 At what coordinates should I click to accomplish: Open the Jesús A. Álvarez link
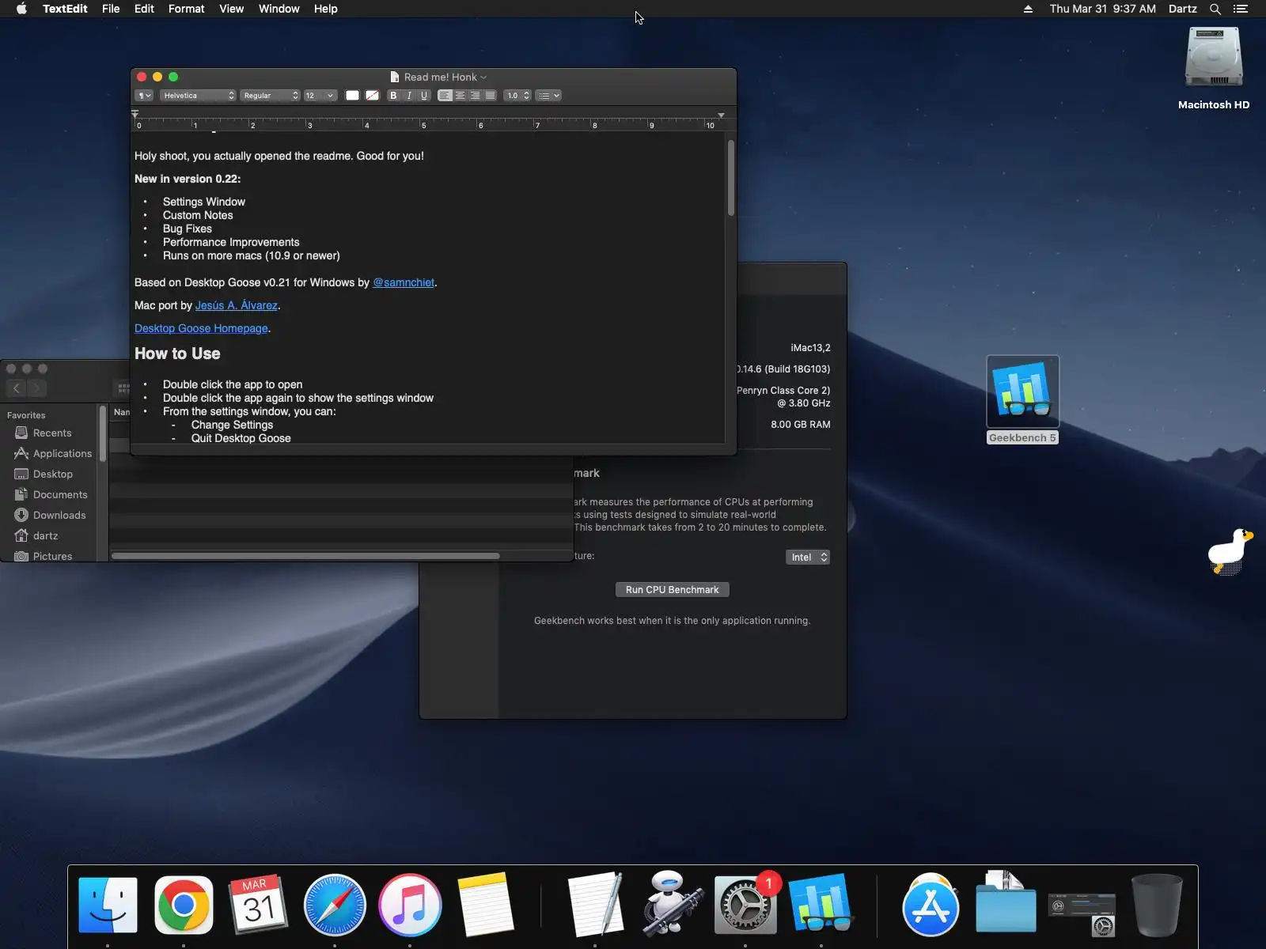click(x=237, y=305)
